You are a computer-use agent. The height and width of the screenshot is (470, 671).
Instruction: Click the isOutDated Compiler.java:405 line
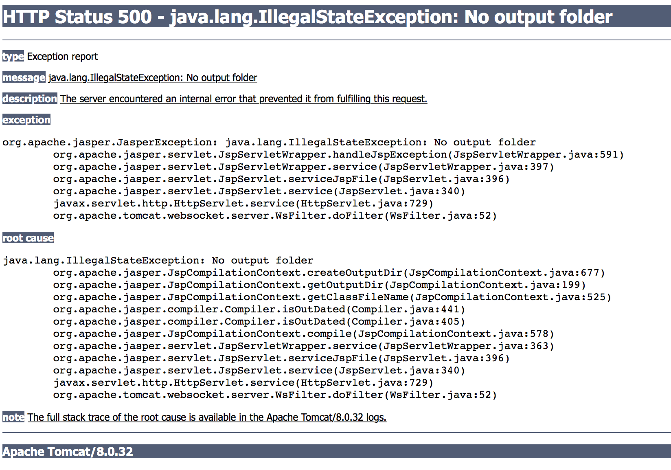tap(259, 321)
